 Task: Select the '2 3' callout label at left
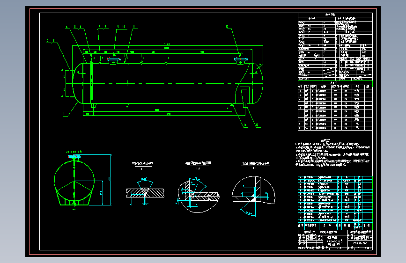tap(51, 41)
